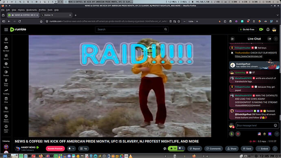Open Watch Later in sidebar
Screen dimensions: 281x158
(6, 129)
